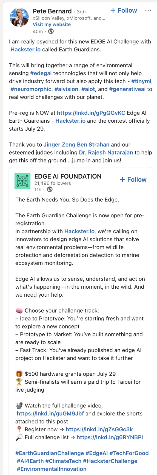Image resolution: width=157 pixels, height=475 pixels.
Task: Open Pete Bernard's name link
Action: pos(52,11)
